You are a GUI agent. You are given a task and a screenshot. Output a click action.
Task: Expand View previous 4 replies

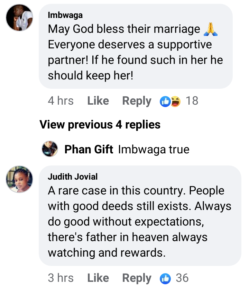[100, 125]
